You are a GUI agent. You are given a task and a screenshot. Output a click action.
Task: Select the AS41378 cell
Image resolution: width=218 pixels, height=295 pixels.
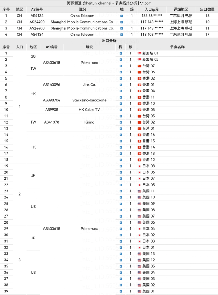(x=52, y=122)
